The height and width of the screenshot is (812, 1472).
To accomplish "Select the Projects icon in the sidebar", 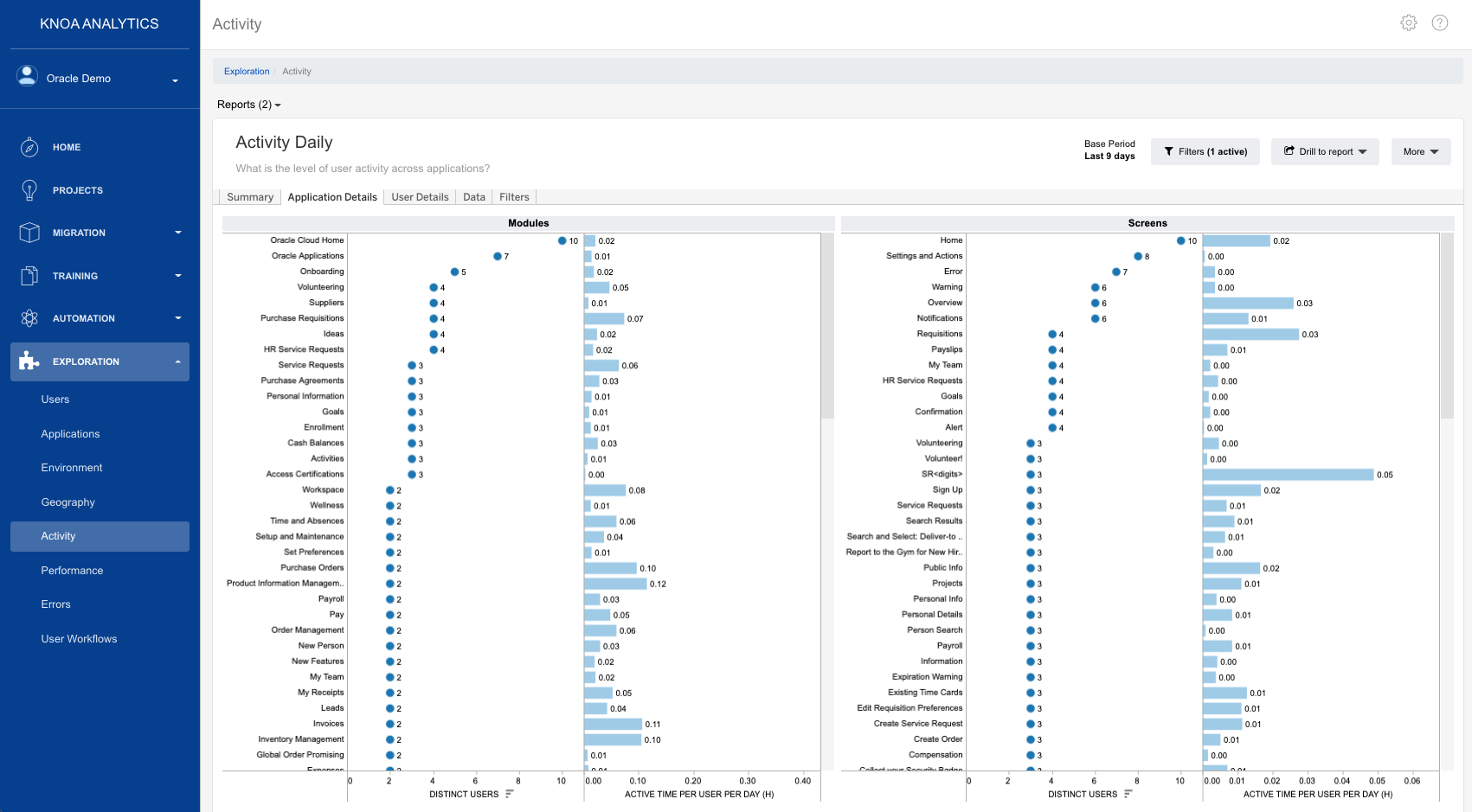I will pyautogui.click(x=30, y=190).
